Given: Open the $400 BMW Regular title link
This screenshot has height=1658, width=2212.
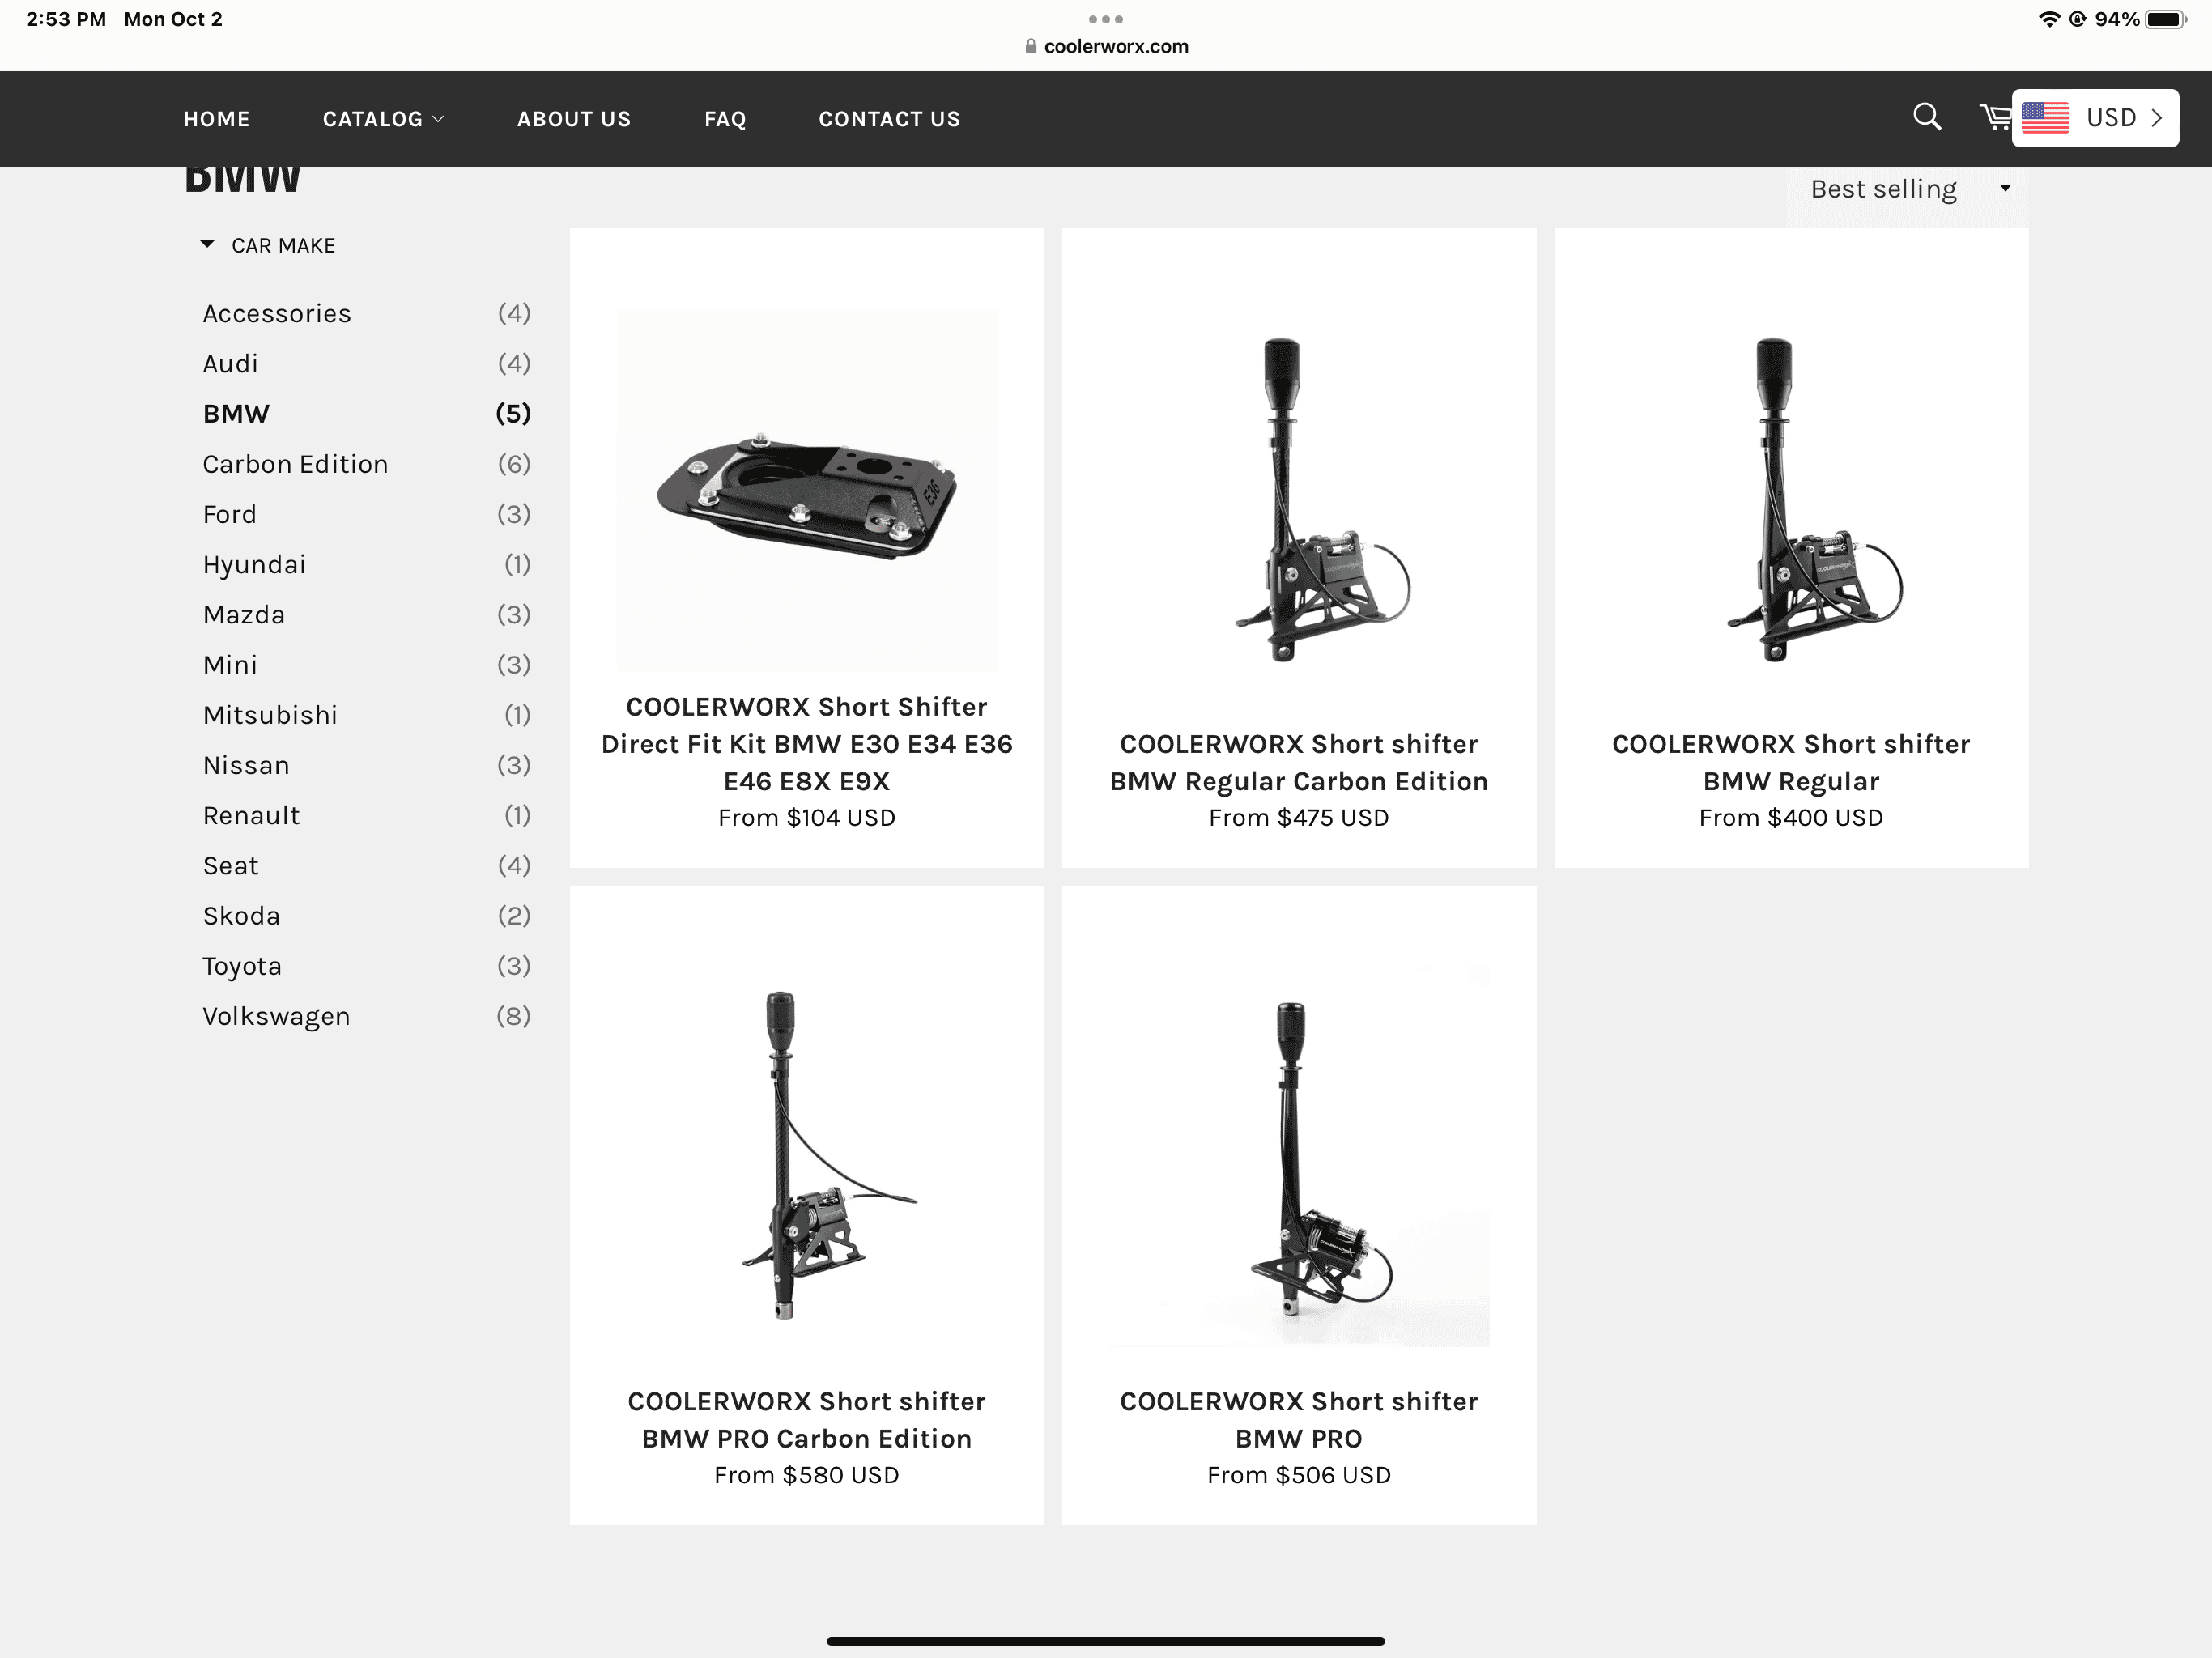Looking at the screenshot, I should pyautogui.click(x=1791, y=762).
